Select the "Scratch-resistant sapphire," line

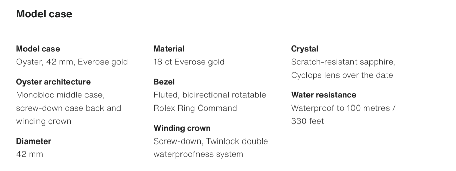343,62
